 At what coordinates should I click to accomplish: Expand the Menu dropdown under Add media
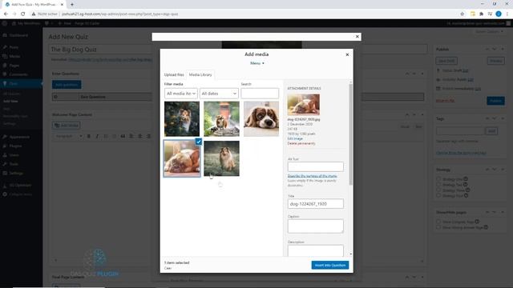tap(257, 63)
